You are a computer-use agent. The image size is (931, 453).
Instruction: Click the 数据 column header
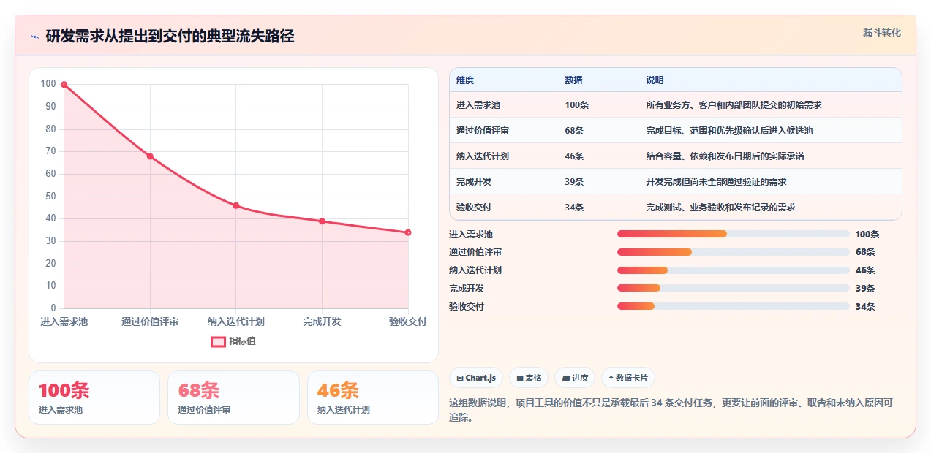(x=573, y=80)
